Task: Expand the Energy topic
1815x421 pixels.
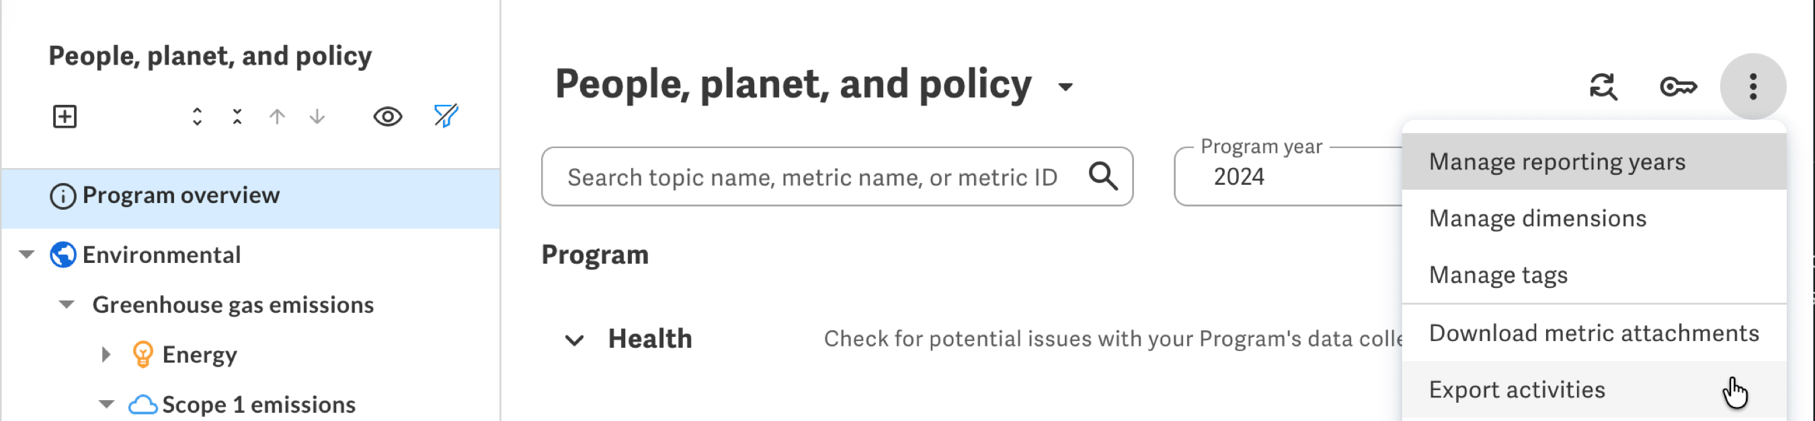Action: click(x=106, y=354)
